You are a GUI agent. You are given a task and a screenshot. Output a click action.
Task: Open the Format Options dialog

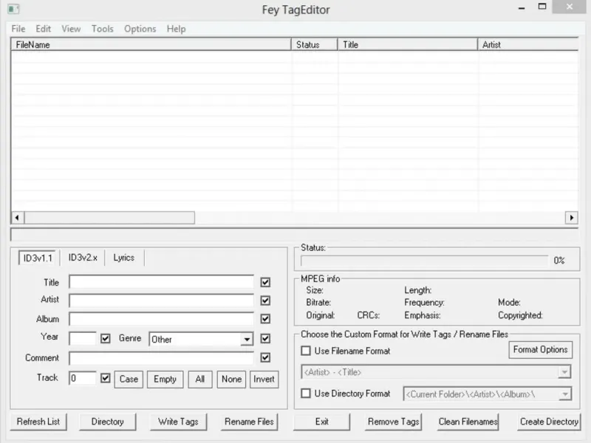click(541, 349)
